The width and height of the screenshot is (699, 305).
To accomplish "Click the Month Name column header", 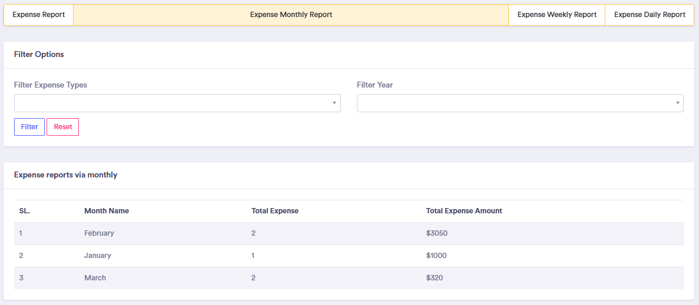I will click(x=107, y=211).
